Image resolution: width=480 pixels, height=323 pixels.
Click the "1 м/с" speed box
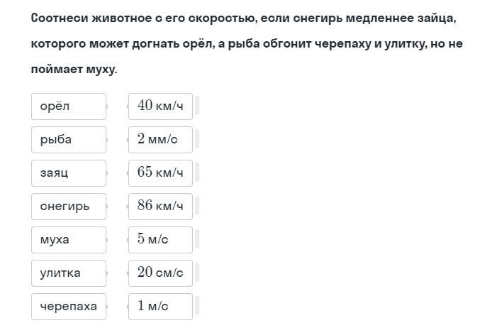point(160,307)
